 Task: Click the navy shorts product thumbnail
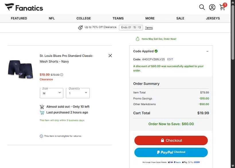coord(20,69)
